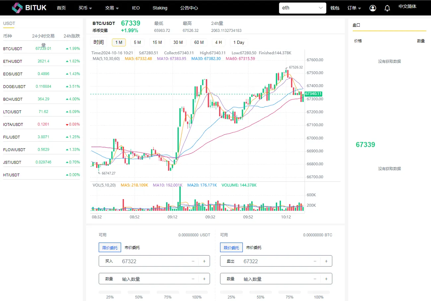Viewport: 431px width, 301px height.
Task: Increase the buy 数量 with the plus stepper
Action: tap(204, 278)
